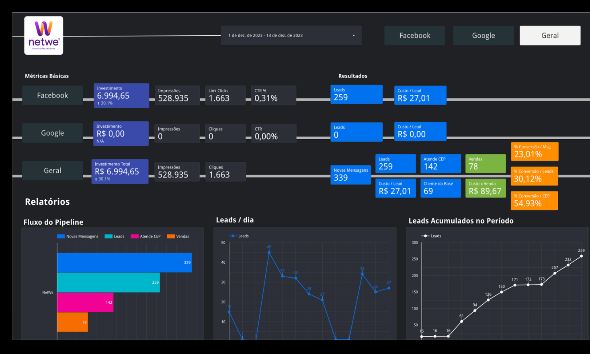Switch to the Facebook filter view

[415, 35]
